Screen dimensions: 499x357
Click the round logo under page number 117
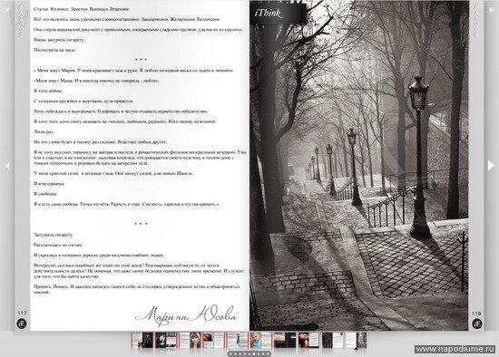tap(22, 323)
